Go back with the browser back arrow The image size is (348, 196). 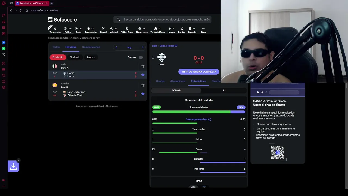[11, 10]
